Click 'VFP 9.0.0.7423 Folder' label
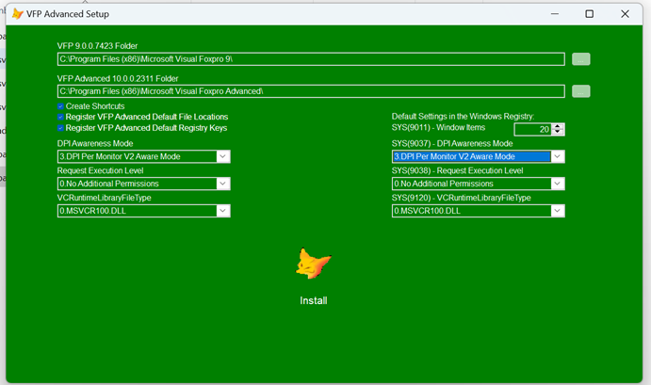 tap(97, 46)
